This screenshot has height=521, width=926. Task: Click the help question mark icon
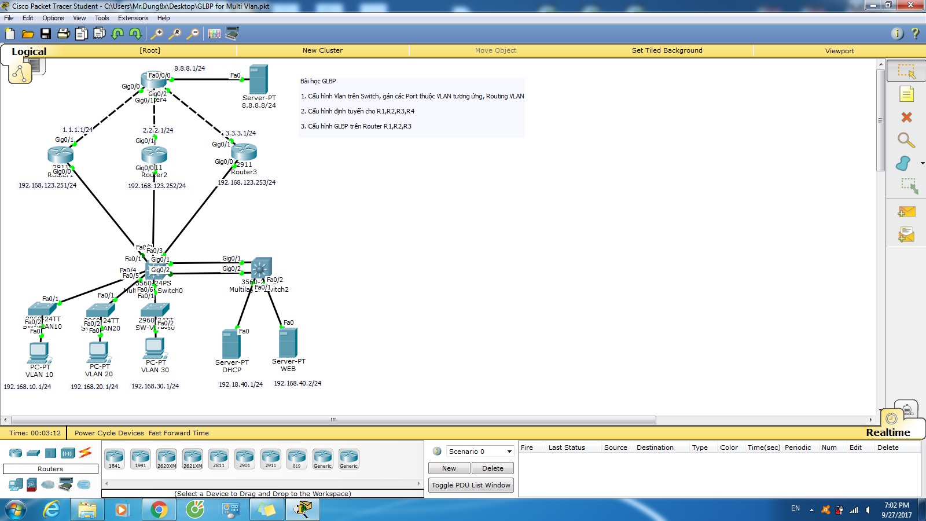[x=915, y=34]
